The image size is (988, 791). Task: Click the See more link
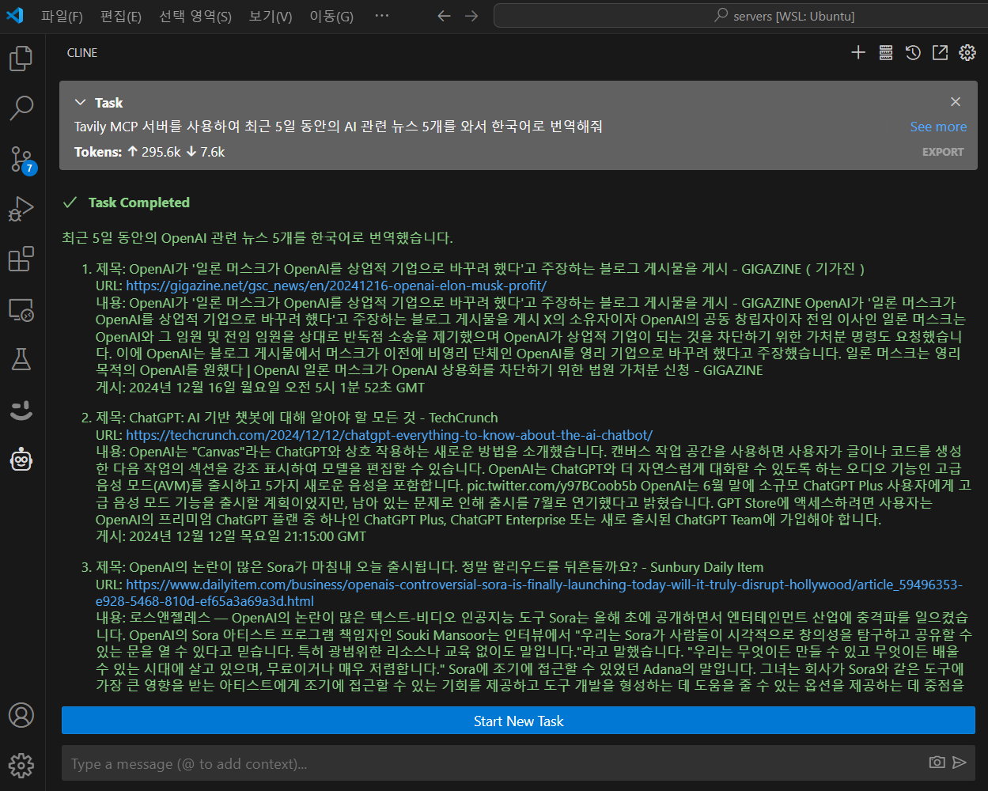click(x=938, y=127)
